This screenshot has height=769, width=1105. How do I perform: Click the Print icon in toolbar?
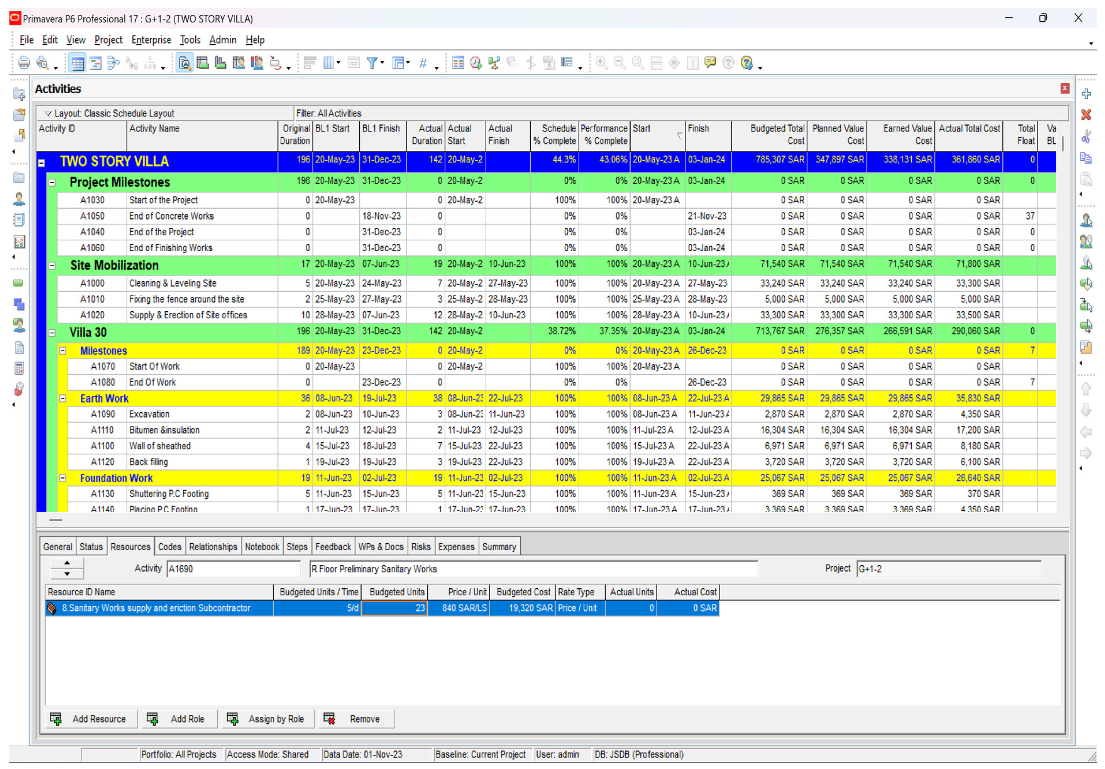(x=24, y=63)
